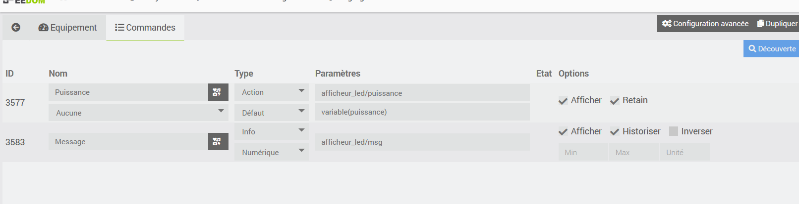Enable the Inverser checkbox
Screen dimensions: 799x204
(674, 131)
